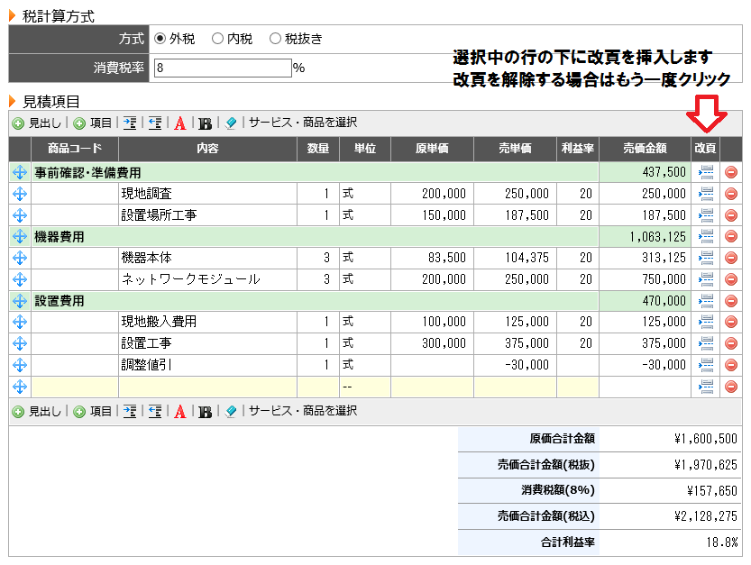Click move handle for 設置工事 row

pos(20,343)
